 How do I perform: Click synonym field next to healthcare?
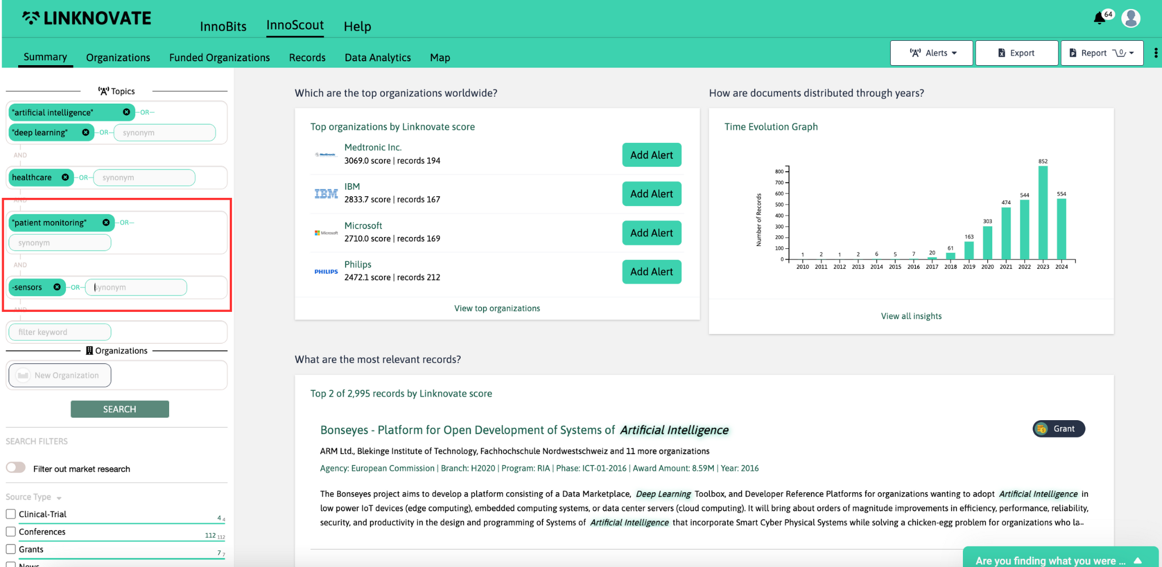144,177
